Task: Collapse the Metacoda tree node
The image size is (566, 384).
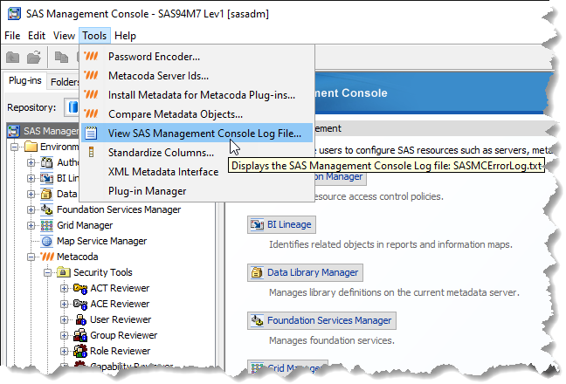Action: point(31,257)
